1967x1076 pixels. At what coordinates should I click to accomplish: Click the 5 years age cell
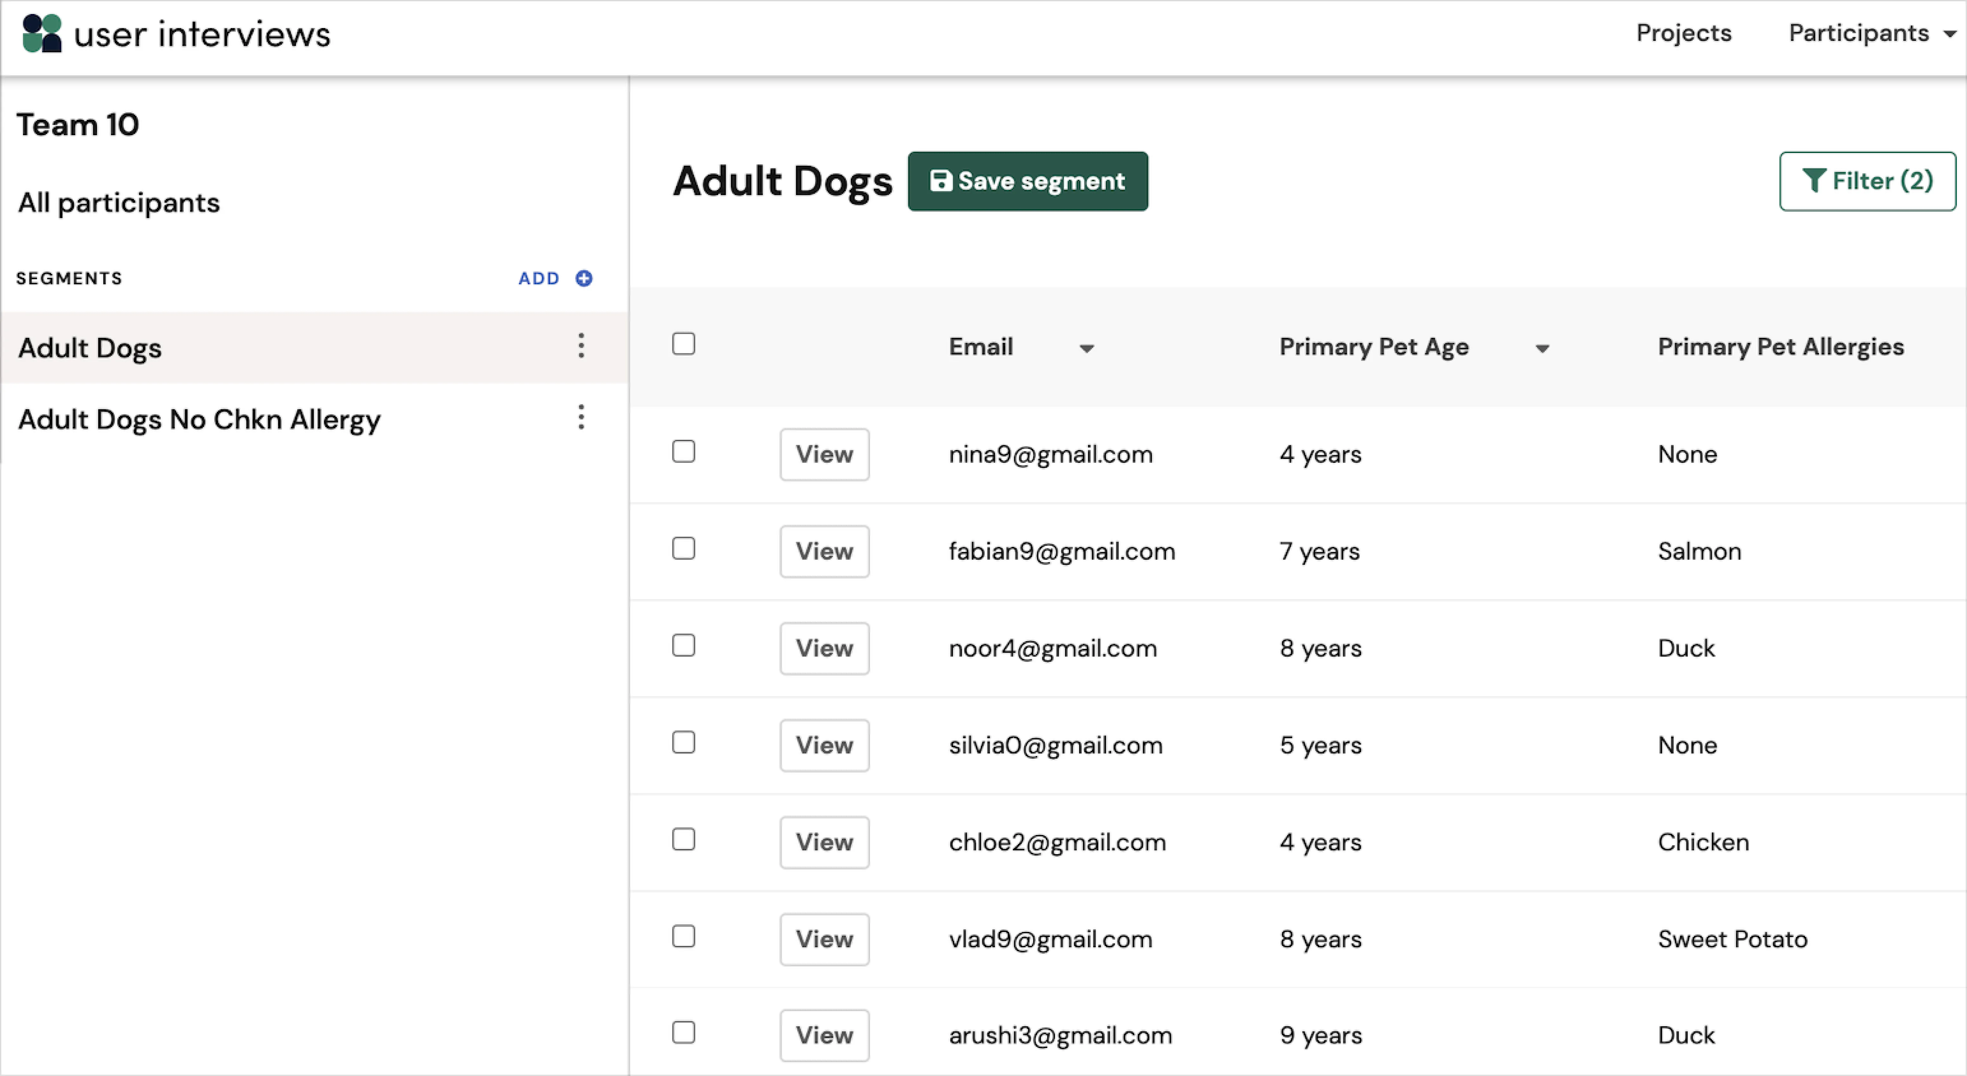pyautogui.click(x=1321, y=745)
